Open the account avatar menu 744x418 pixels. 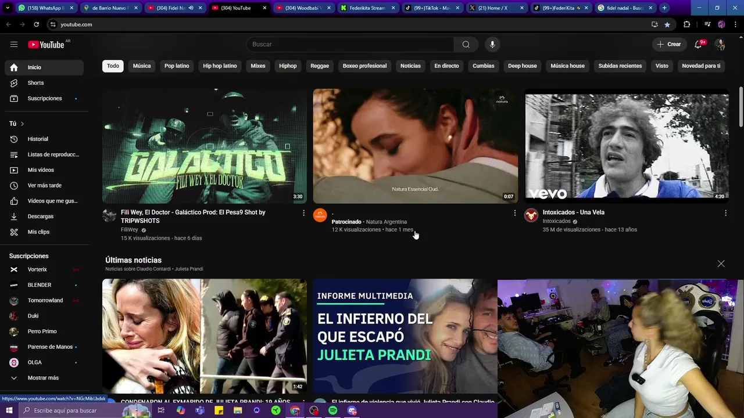click(x=720, y=44)
